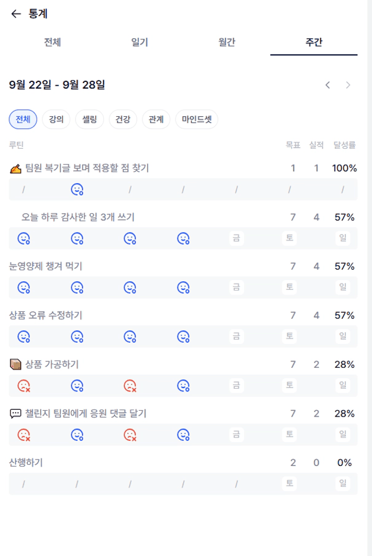The width and height of the screenshot is (372, 556).
Task: Choose the 관계 filter chip
Action: pos(156,119)
